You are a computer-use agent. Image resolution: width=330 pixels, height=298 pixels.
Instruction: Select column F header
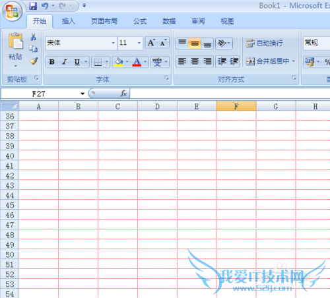point(236,106)
